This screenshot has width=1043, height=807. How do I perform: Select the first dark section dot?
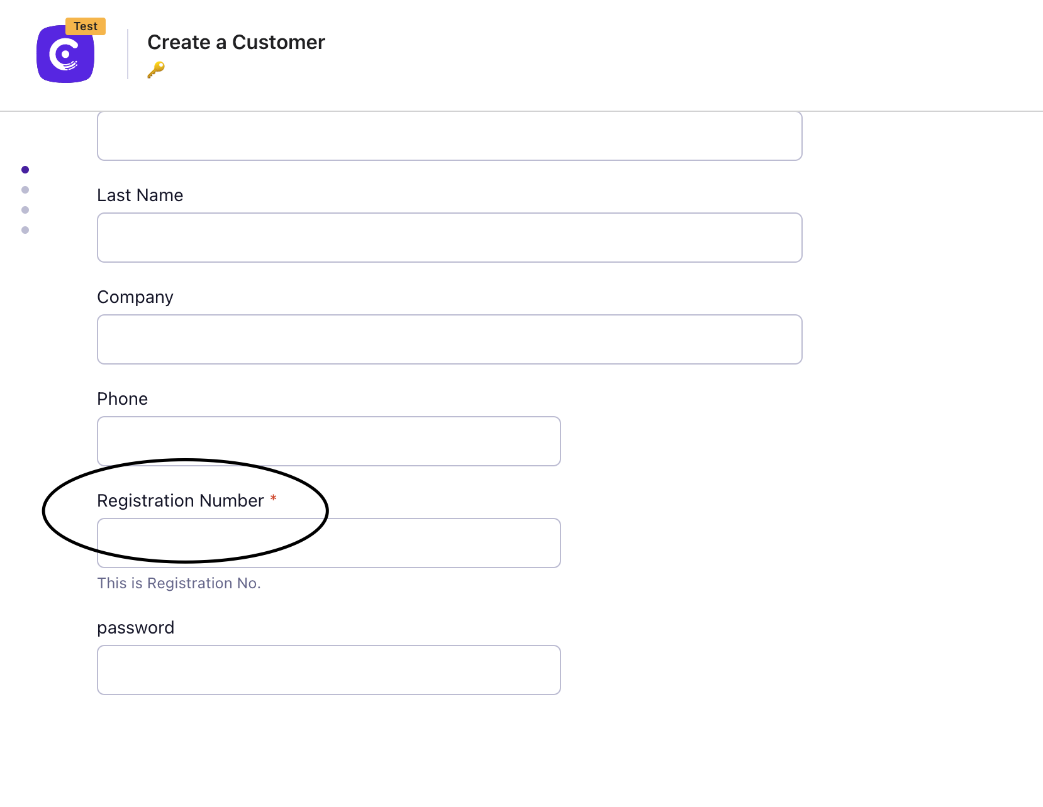coord(25,170)
